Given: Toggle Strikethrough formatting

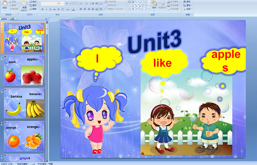Looking at the screenshot, I should pyautogui.click(x=54, y=9).
